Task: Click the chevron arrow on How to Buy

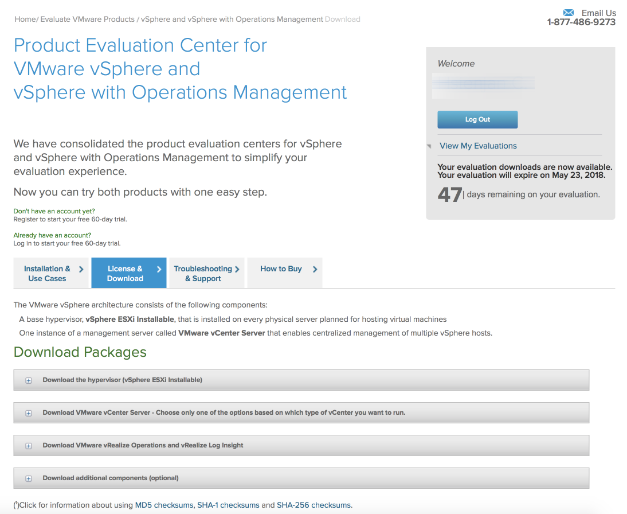Action: click(315, 269)
